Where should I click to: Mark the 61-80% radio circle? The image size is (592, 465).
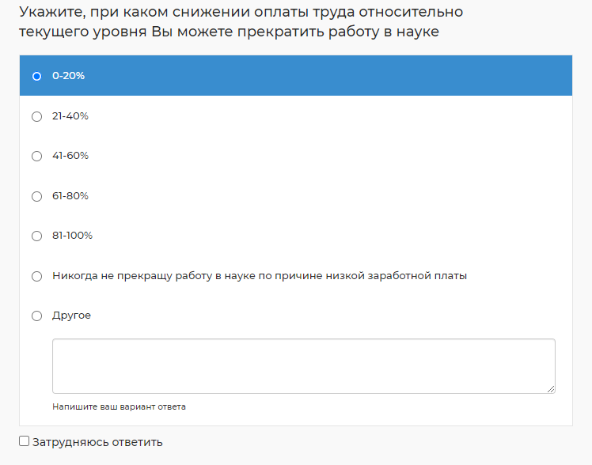click(x=36, y=196)
